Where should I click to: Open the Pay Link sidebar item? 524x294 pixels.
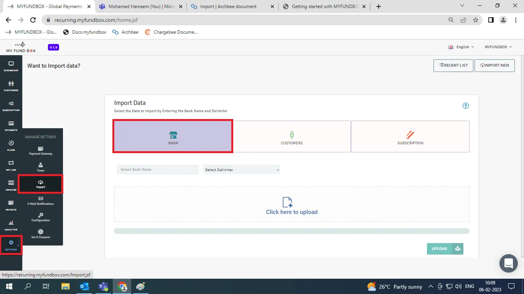point(11,166)
